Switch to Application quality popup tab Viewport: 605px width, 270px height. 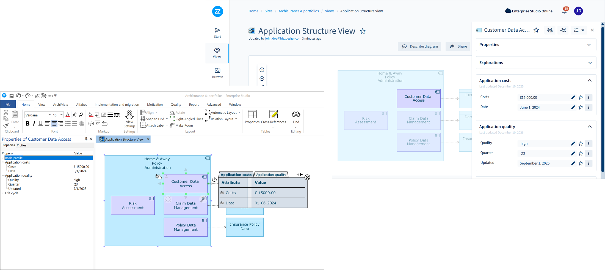pos(271,175)
